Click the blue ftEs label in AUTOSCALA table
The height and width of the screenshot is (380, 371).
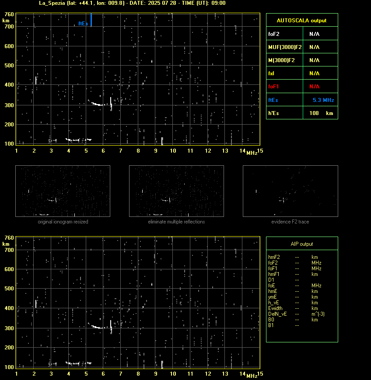click(x=273, y=100)
